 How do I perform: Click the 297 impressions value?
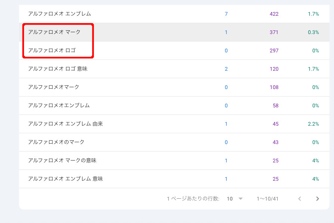click(274, 51)
